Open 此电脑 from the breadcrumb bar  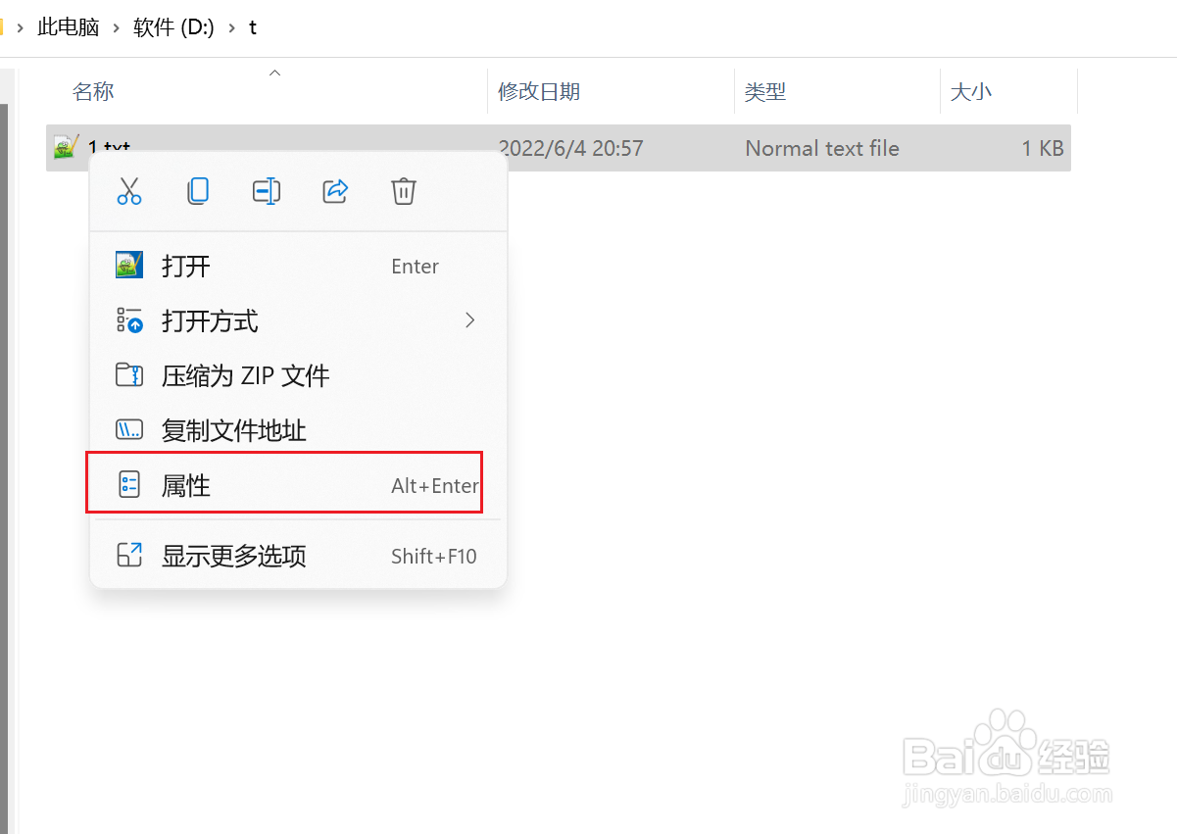point(68,27)
